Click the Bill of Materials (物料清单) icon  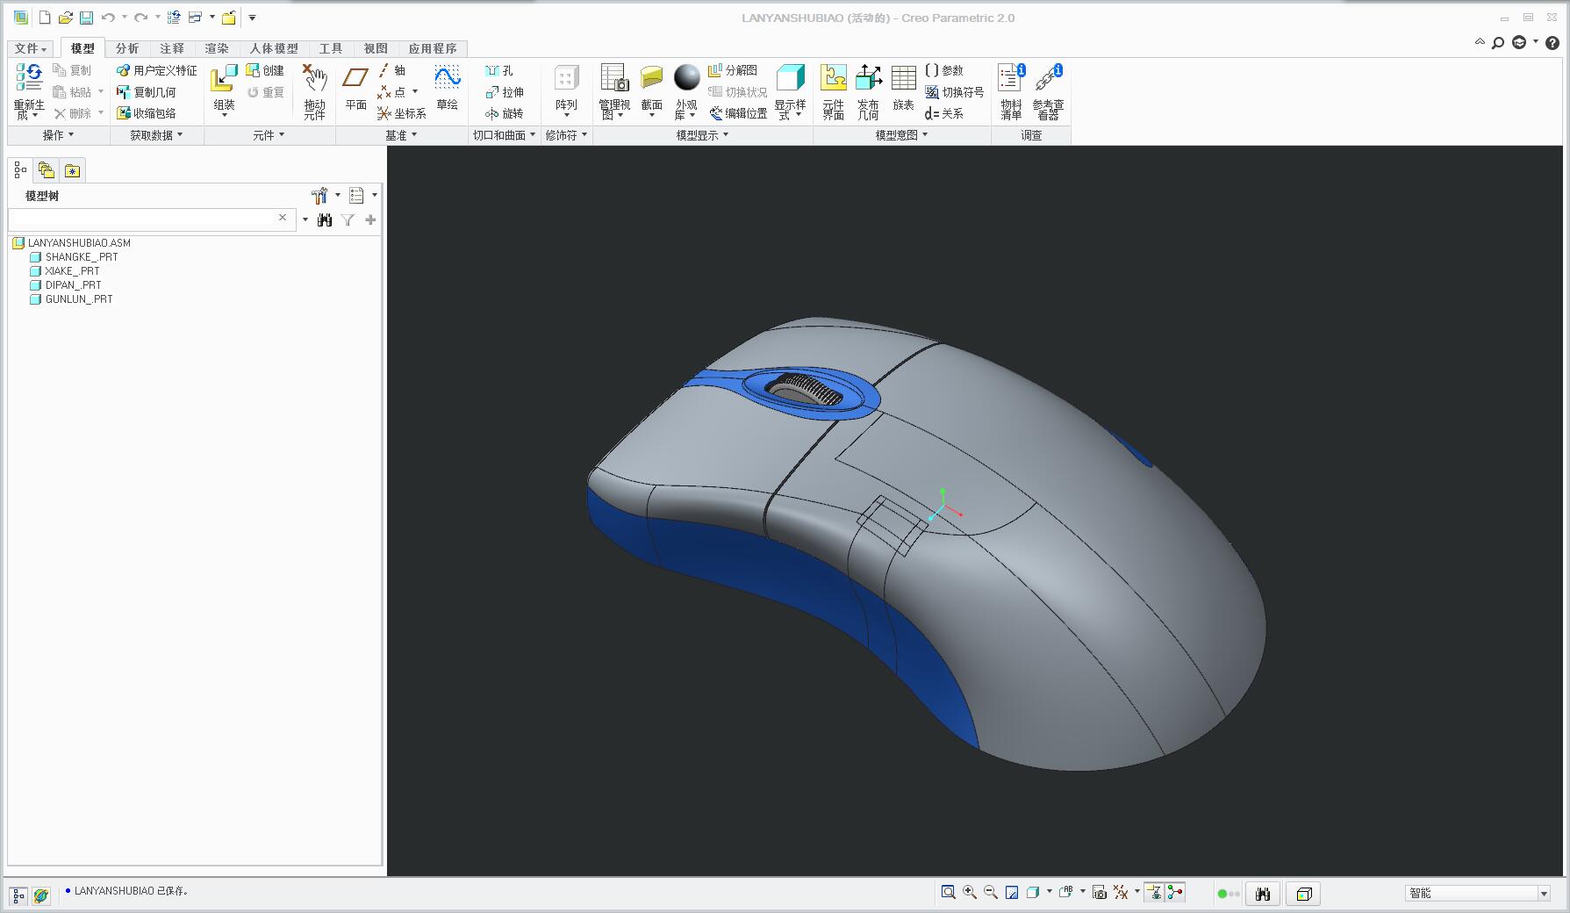point(1011,91)
